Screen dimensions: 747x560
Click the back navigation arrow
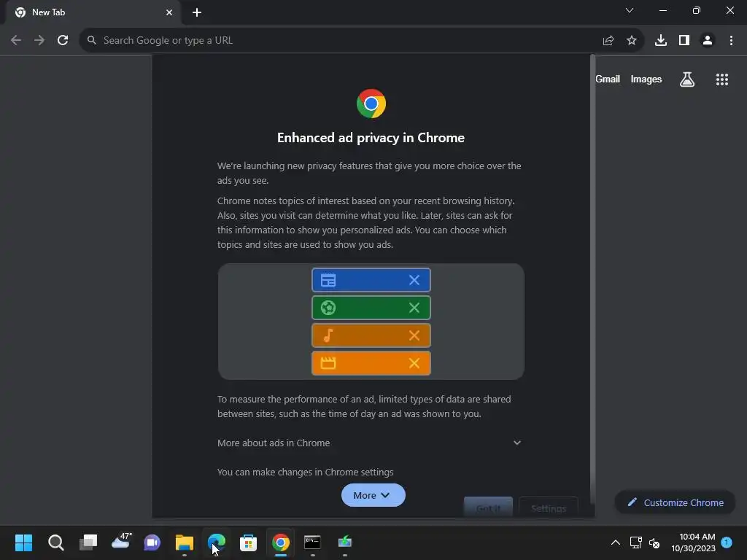tap(16, 41)
